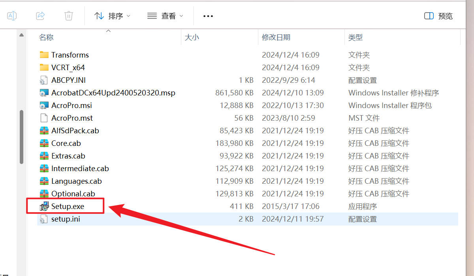Image resolution: width=474 pixels, height=276 pixels.
Task: Select the AcrobatDCx64Upd2400520320.msp file name
Action: [113, 93]
